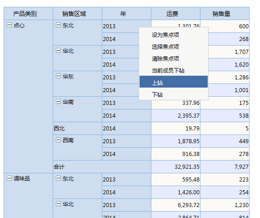
Task: Collapse 西南 region under 点心
Action: pyautogui.click(x=58, y=140)
